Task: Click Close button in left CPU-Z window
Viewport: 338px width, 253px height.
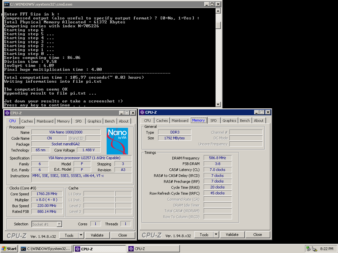Action: click(x=123, y=235)
